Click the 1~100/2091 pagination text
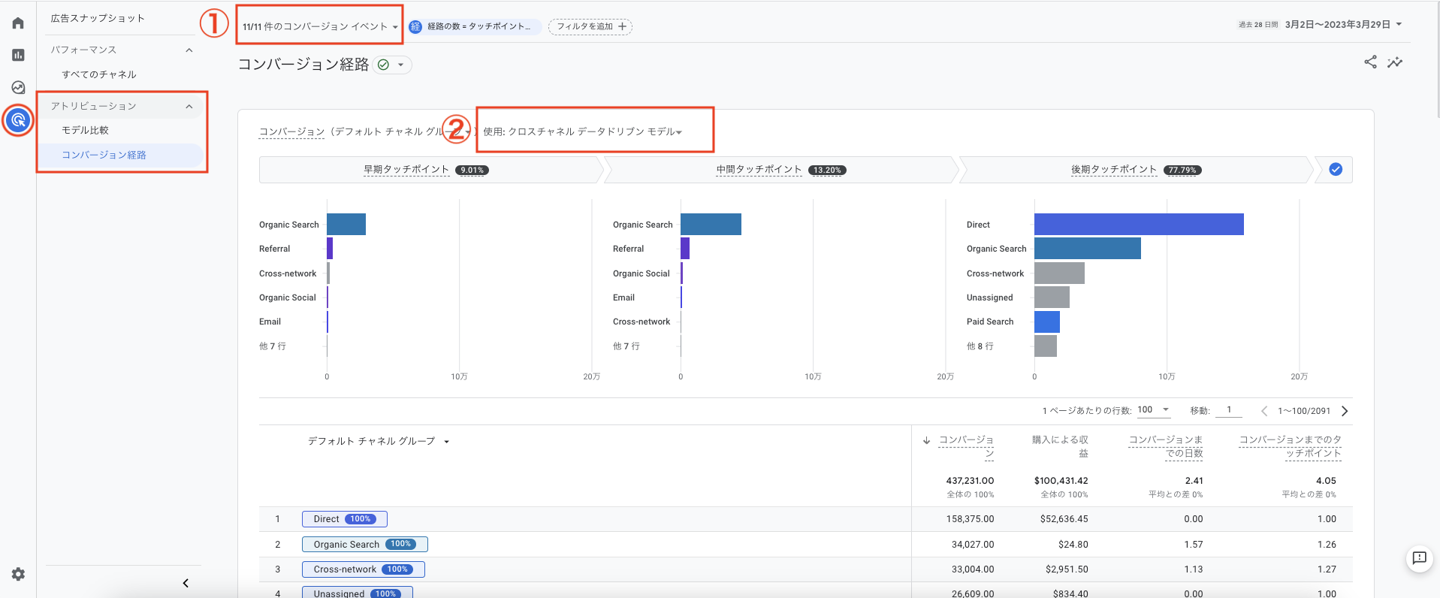This screenshot has height=598, width=1440. (1304, 411)
